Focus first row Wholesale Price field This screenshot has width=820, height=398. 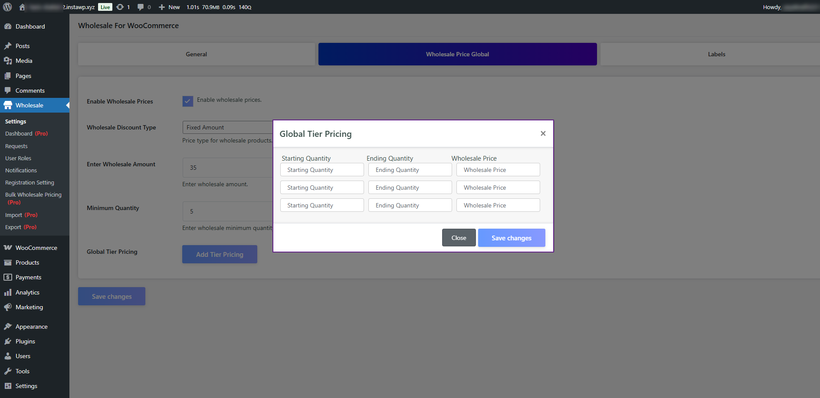point(498,170)
